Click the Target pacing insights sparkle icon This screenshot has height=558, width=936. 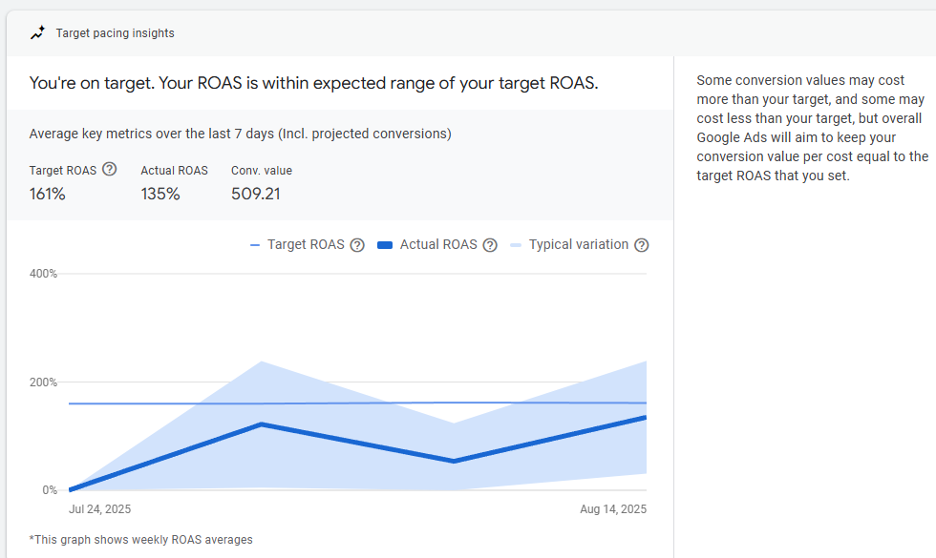pyautogui.click(x=37, y=32)
